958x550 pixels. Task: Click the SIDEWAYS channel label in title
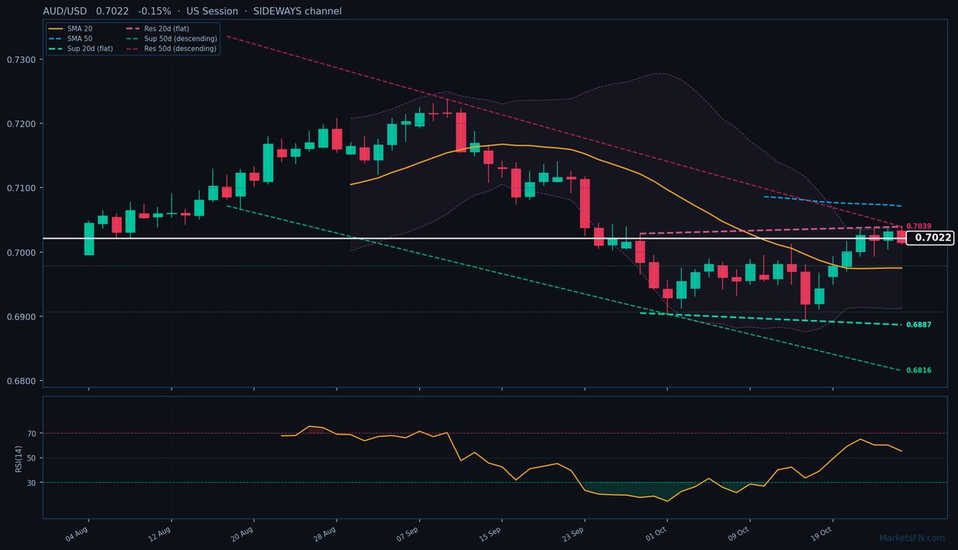click(296, 11)
